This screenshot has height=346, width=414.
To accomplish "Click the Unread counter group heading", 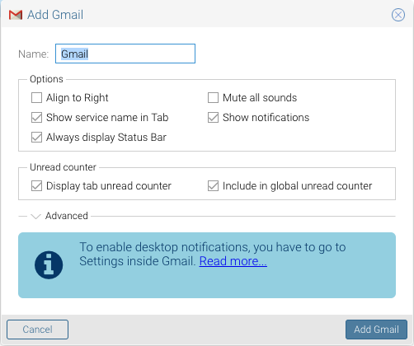I will (x=63, y=167).
